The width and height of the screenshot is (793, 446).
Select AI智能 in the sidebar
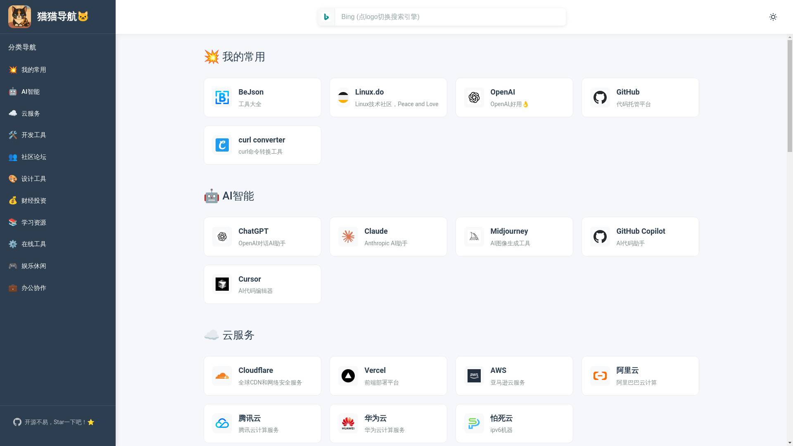pos(31,92)
